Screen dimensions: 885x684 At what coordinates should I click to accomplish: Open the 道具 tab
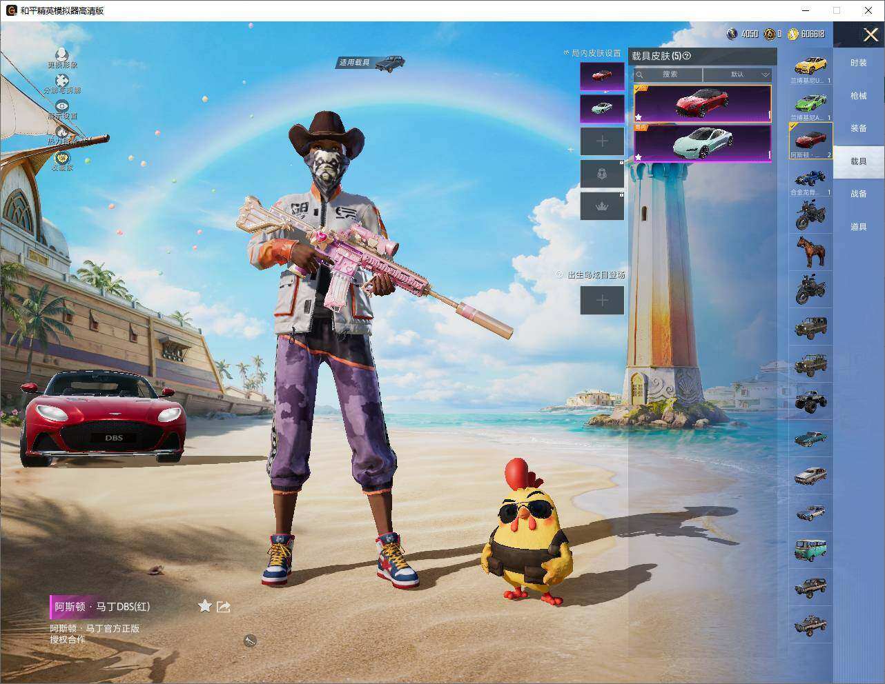coord(858,227)
